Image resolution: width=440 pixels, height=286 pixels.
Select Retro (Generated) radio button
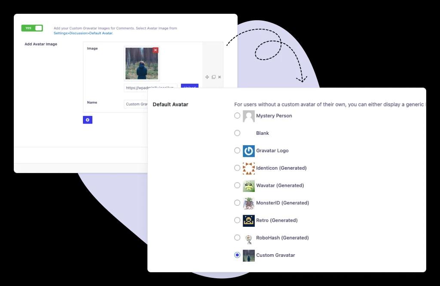click(237, 220)
